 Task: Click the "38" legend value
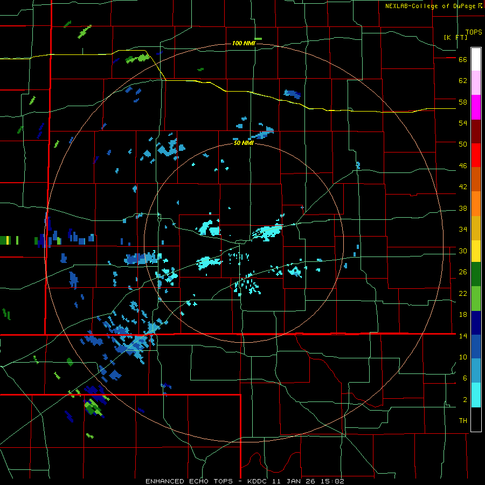[x=463, y=208]
